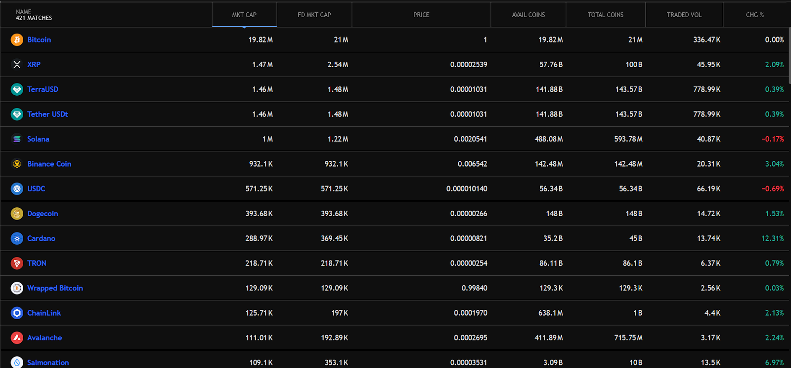This screenshot has width=791, height=368.
Task: Sort by the AVAIL COINS column
Action: pyautogui.click(x=528, y=15)
